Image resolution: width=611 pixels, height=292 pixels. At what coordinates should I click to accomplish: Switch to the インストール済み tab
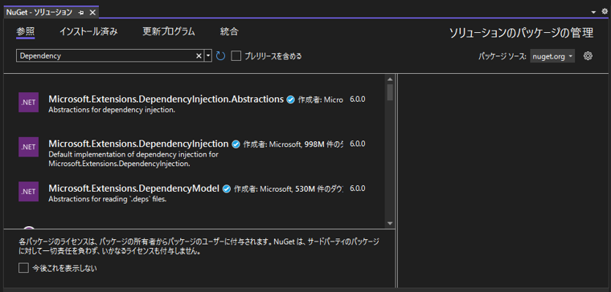[88, 31]
